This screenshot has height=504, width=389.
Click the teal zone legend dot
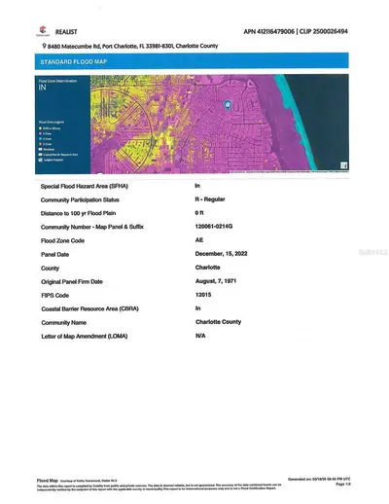[x=41, y=139]
